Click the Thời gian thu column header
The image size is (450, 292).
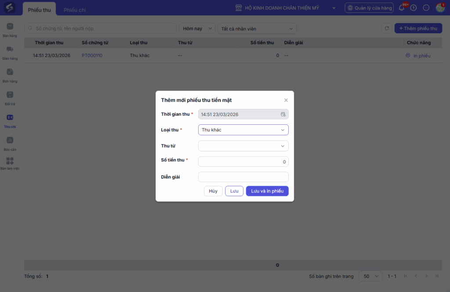(49, 43)
